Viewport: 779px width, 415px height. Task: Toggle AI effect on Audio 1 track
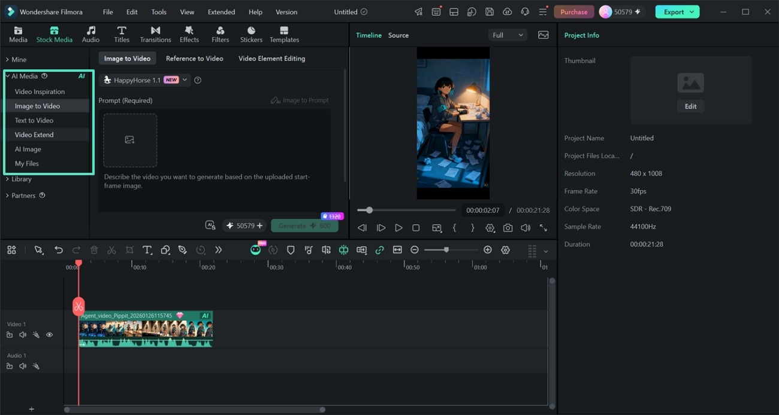[x=36, y=366]
